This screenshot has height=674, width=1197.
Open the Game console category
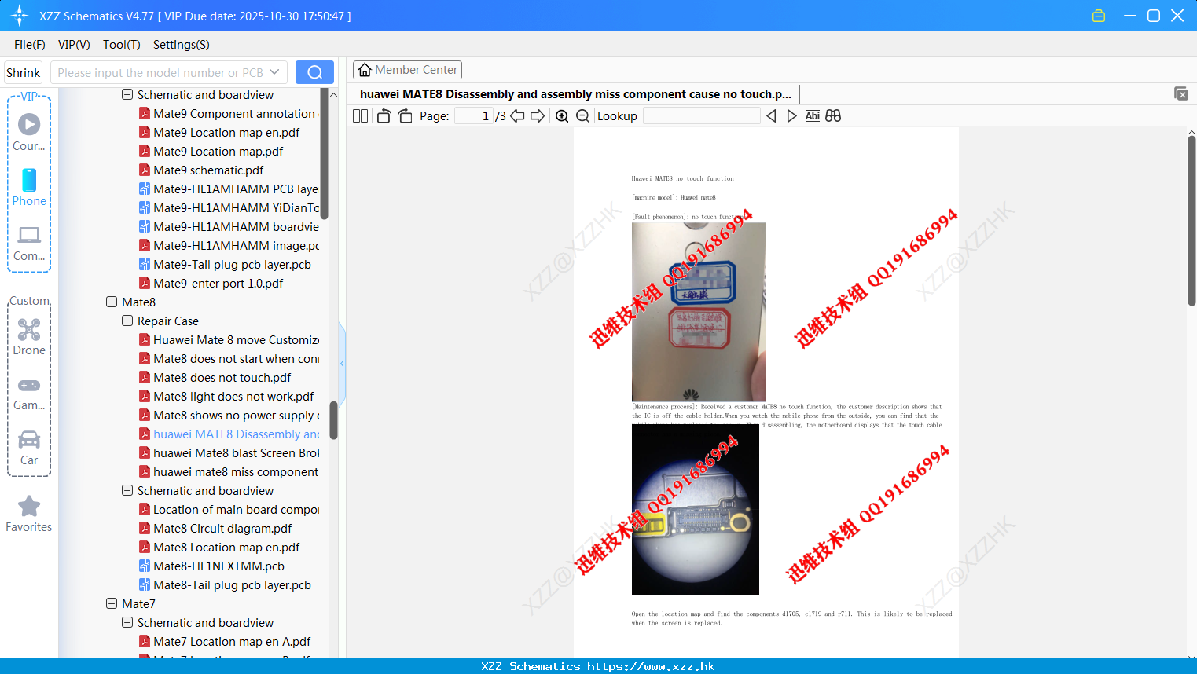point(29,393)
